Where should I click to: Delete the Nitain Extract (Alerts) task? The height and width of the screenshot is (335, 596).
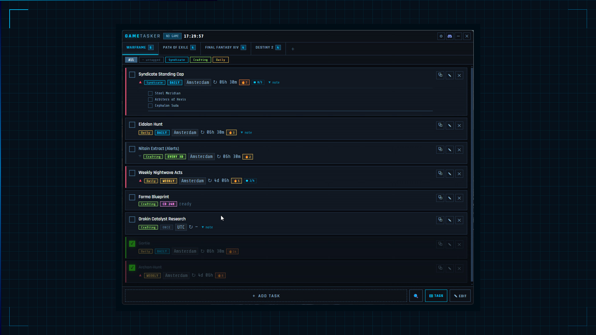tap(459, 150)
